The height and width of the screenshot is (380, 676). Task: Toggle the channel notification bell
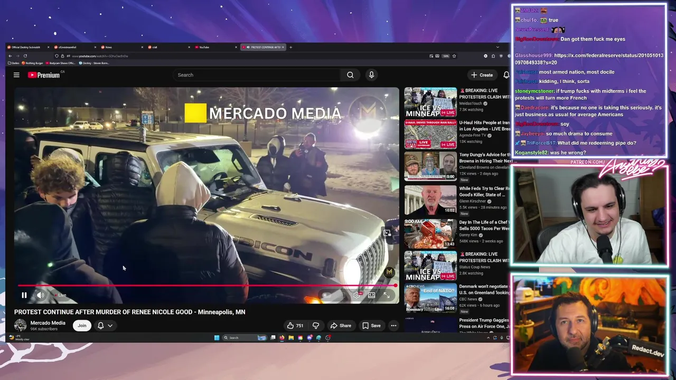click(100, 326)
